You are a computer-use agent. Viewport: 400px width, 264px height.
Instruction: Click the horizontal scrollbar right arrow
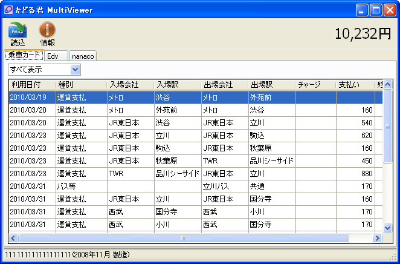pyautogui.click(x=377, y=239)
